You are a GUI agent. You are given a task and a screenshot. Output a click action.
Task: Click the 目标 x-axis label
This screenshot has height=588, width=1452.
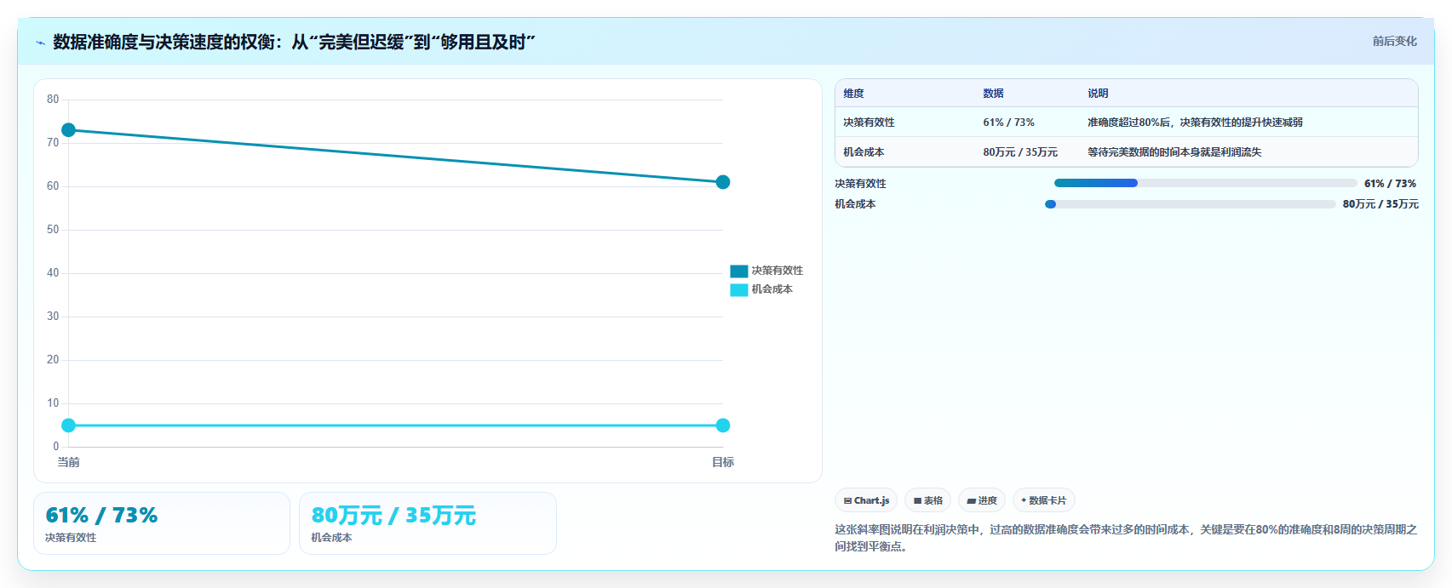(723, 462)
